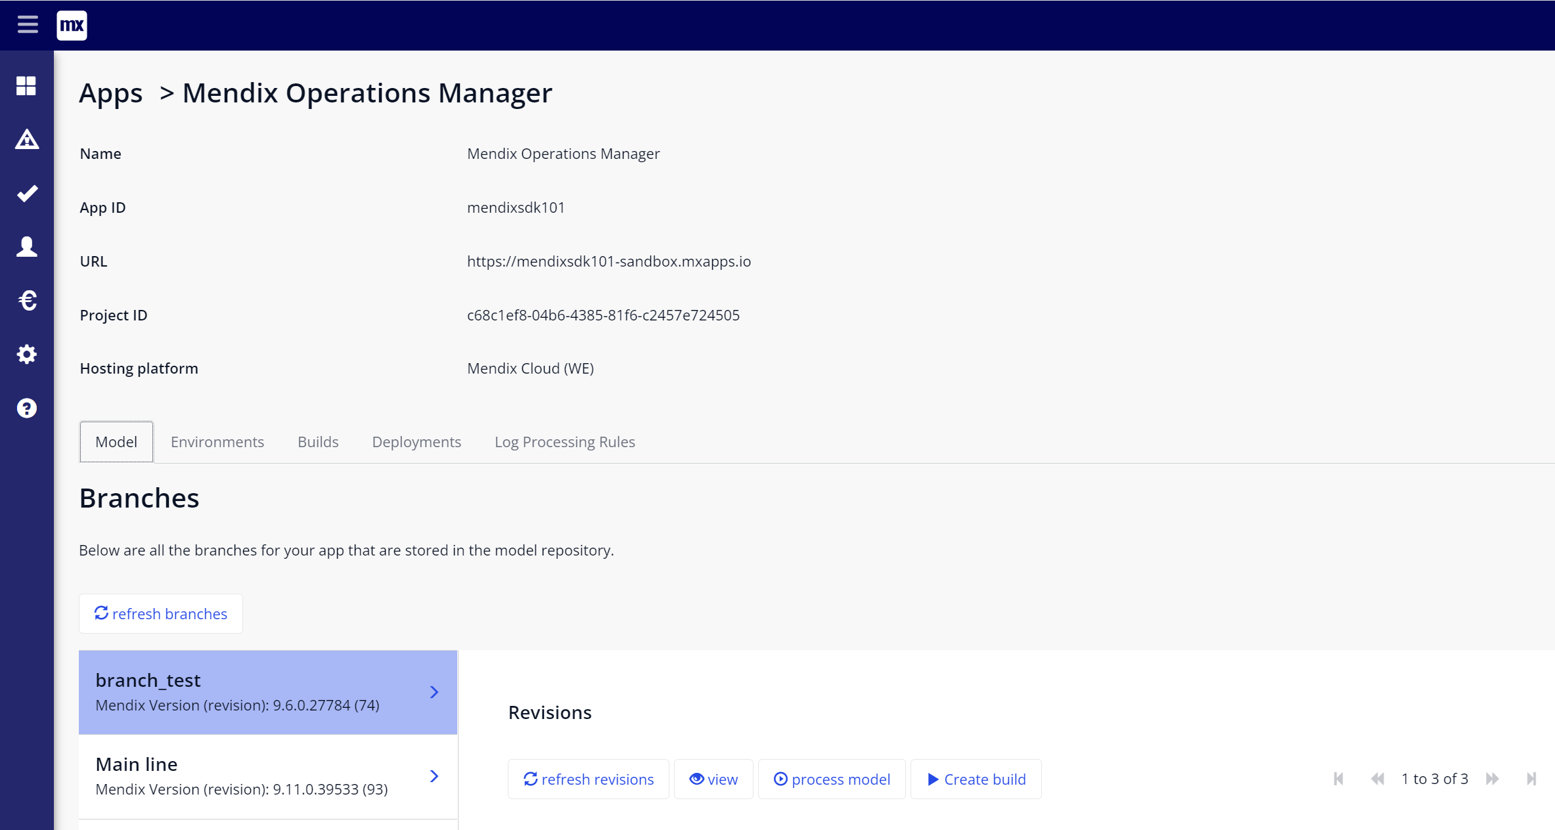The height and width of the screenshot is (830, 1555).
Task: Switch to the Log Processing Rules tab
Action: tap(565, 442)
